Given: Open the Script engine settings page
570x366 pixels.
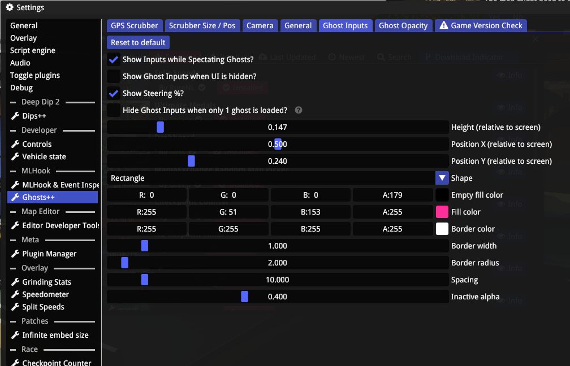Looking at the screenshot, I should click(33, 50).
